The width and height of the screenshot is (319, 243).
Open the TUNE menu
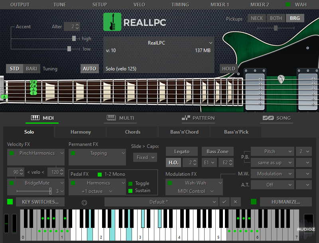pos(59,4)
